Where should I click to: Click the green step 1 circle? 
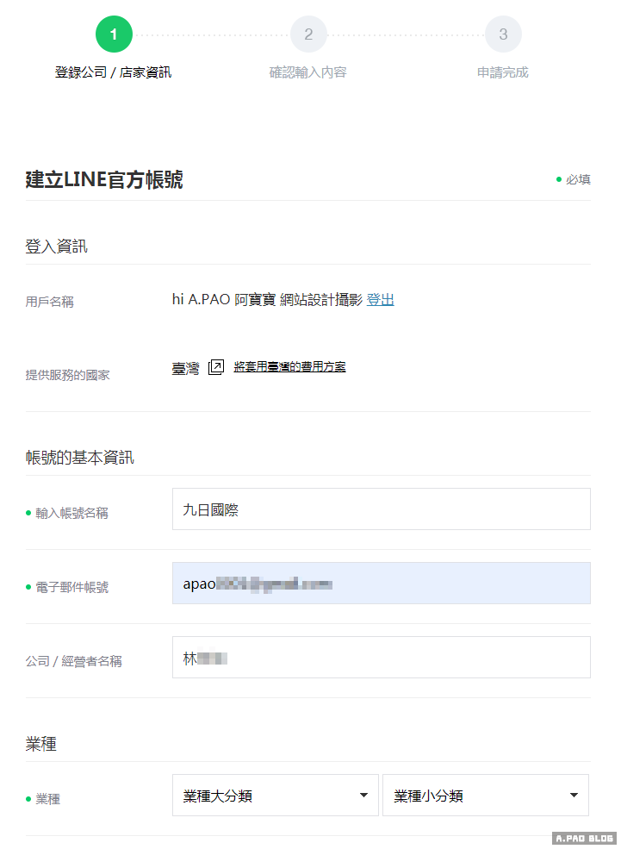[114, 34]
